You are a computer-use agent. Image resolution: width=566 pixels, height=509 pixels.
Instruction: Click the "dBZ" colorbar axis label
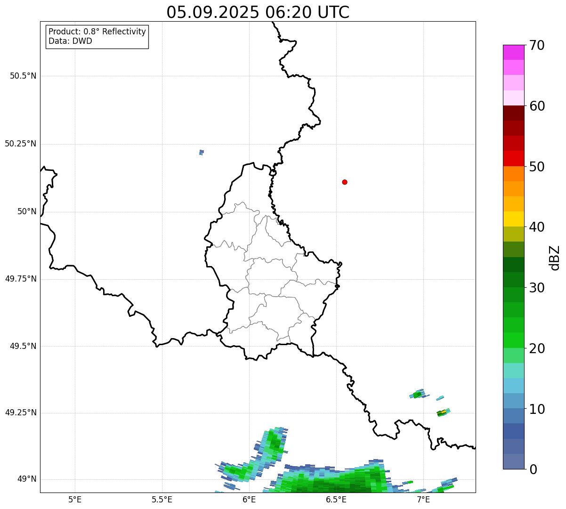point(555,258)
